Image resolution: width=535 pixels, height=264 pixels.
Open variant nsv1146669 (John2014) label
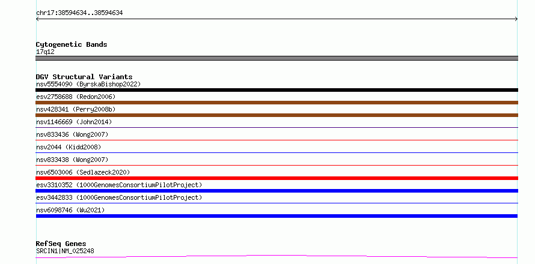click(x=74, y=122)
